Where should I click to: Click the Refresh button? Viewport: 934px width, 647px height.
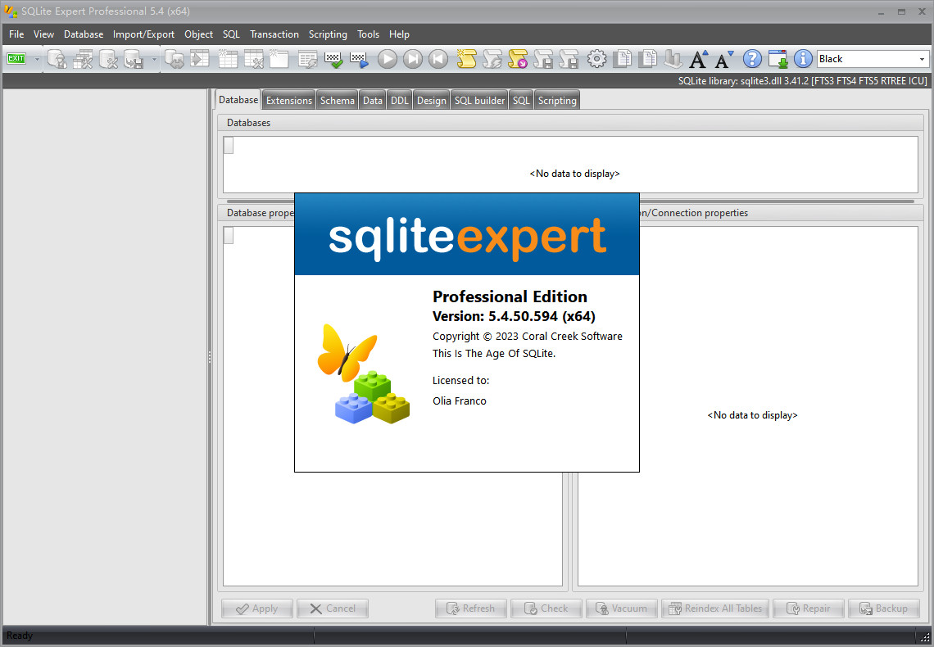[x=470, y=609]
